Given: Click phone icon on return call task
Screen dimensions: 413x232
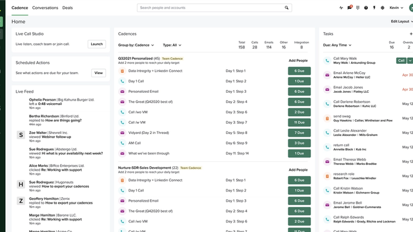Looking at the screenshot, I should (327, 148).
